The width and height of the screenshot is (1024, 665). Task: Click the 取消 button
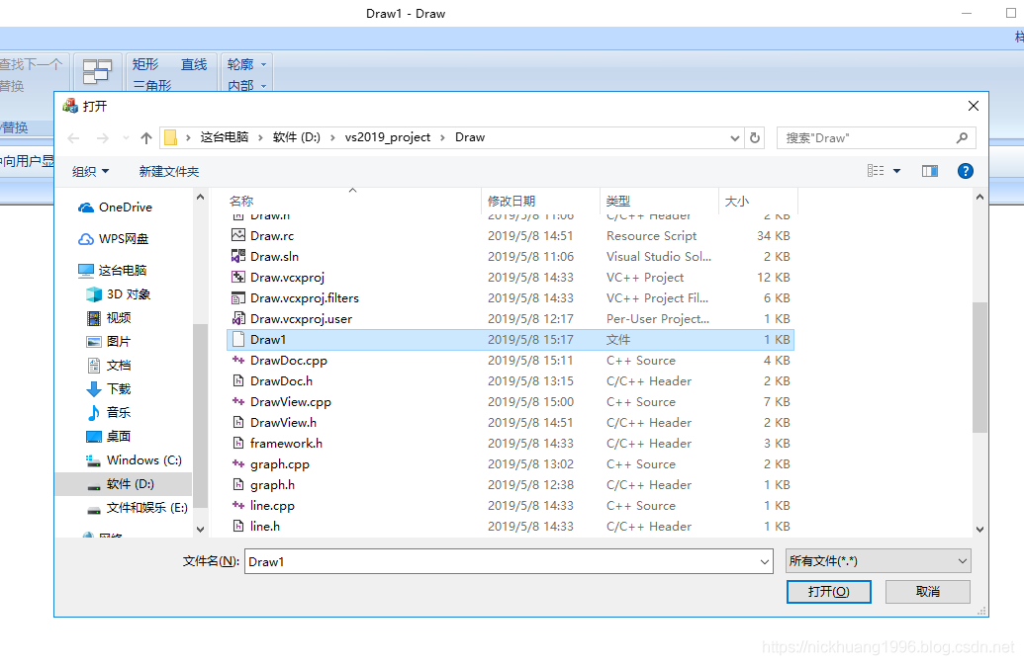pos(927,591)
